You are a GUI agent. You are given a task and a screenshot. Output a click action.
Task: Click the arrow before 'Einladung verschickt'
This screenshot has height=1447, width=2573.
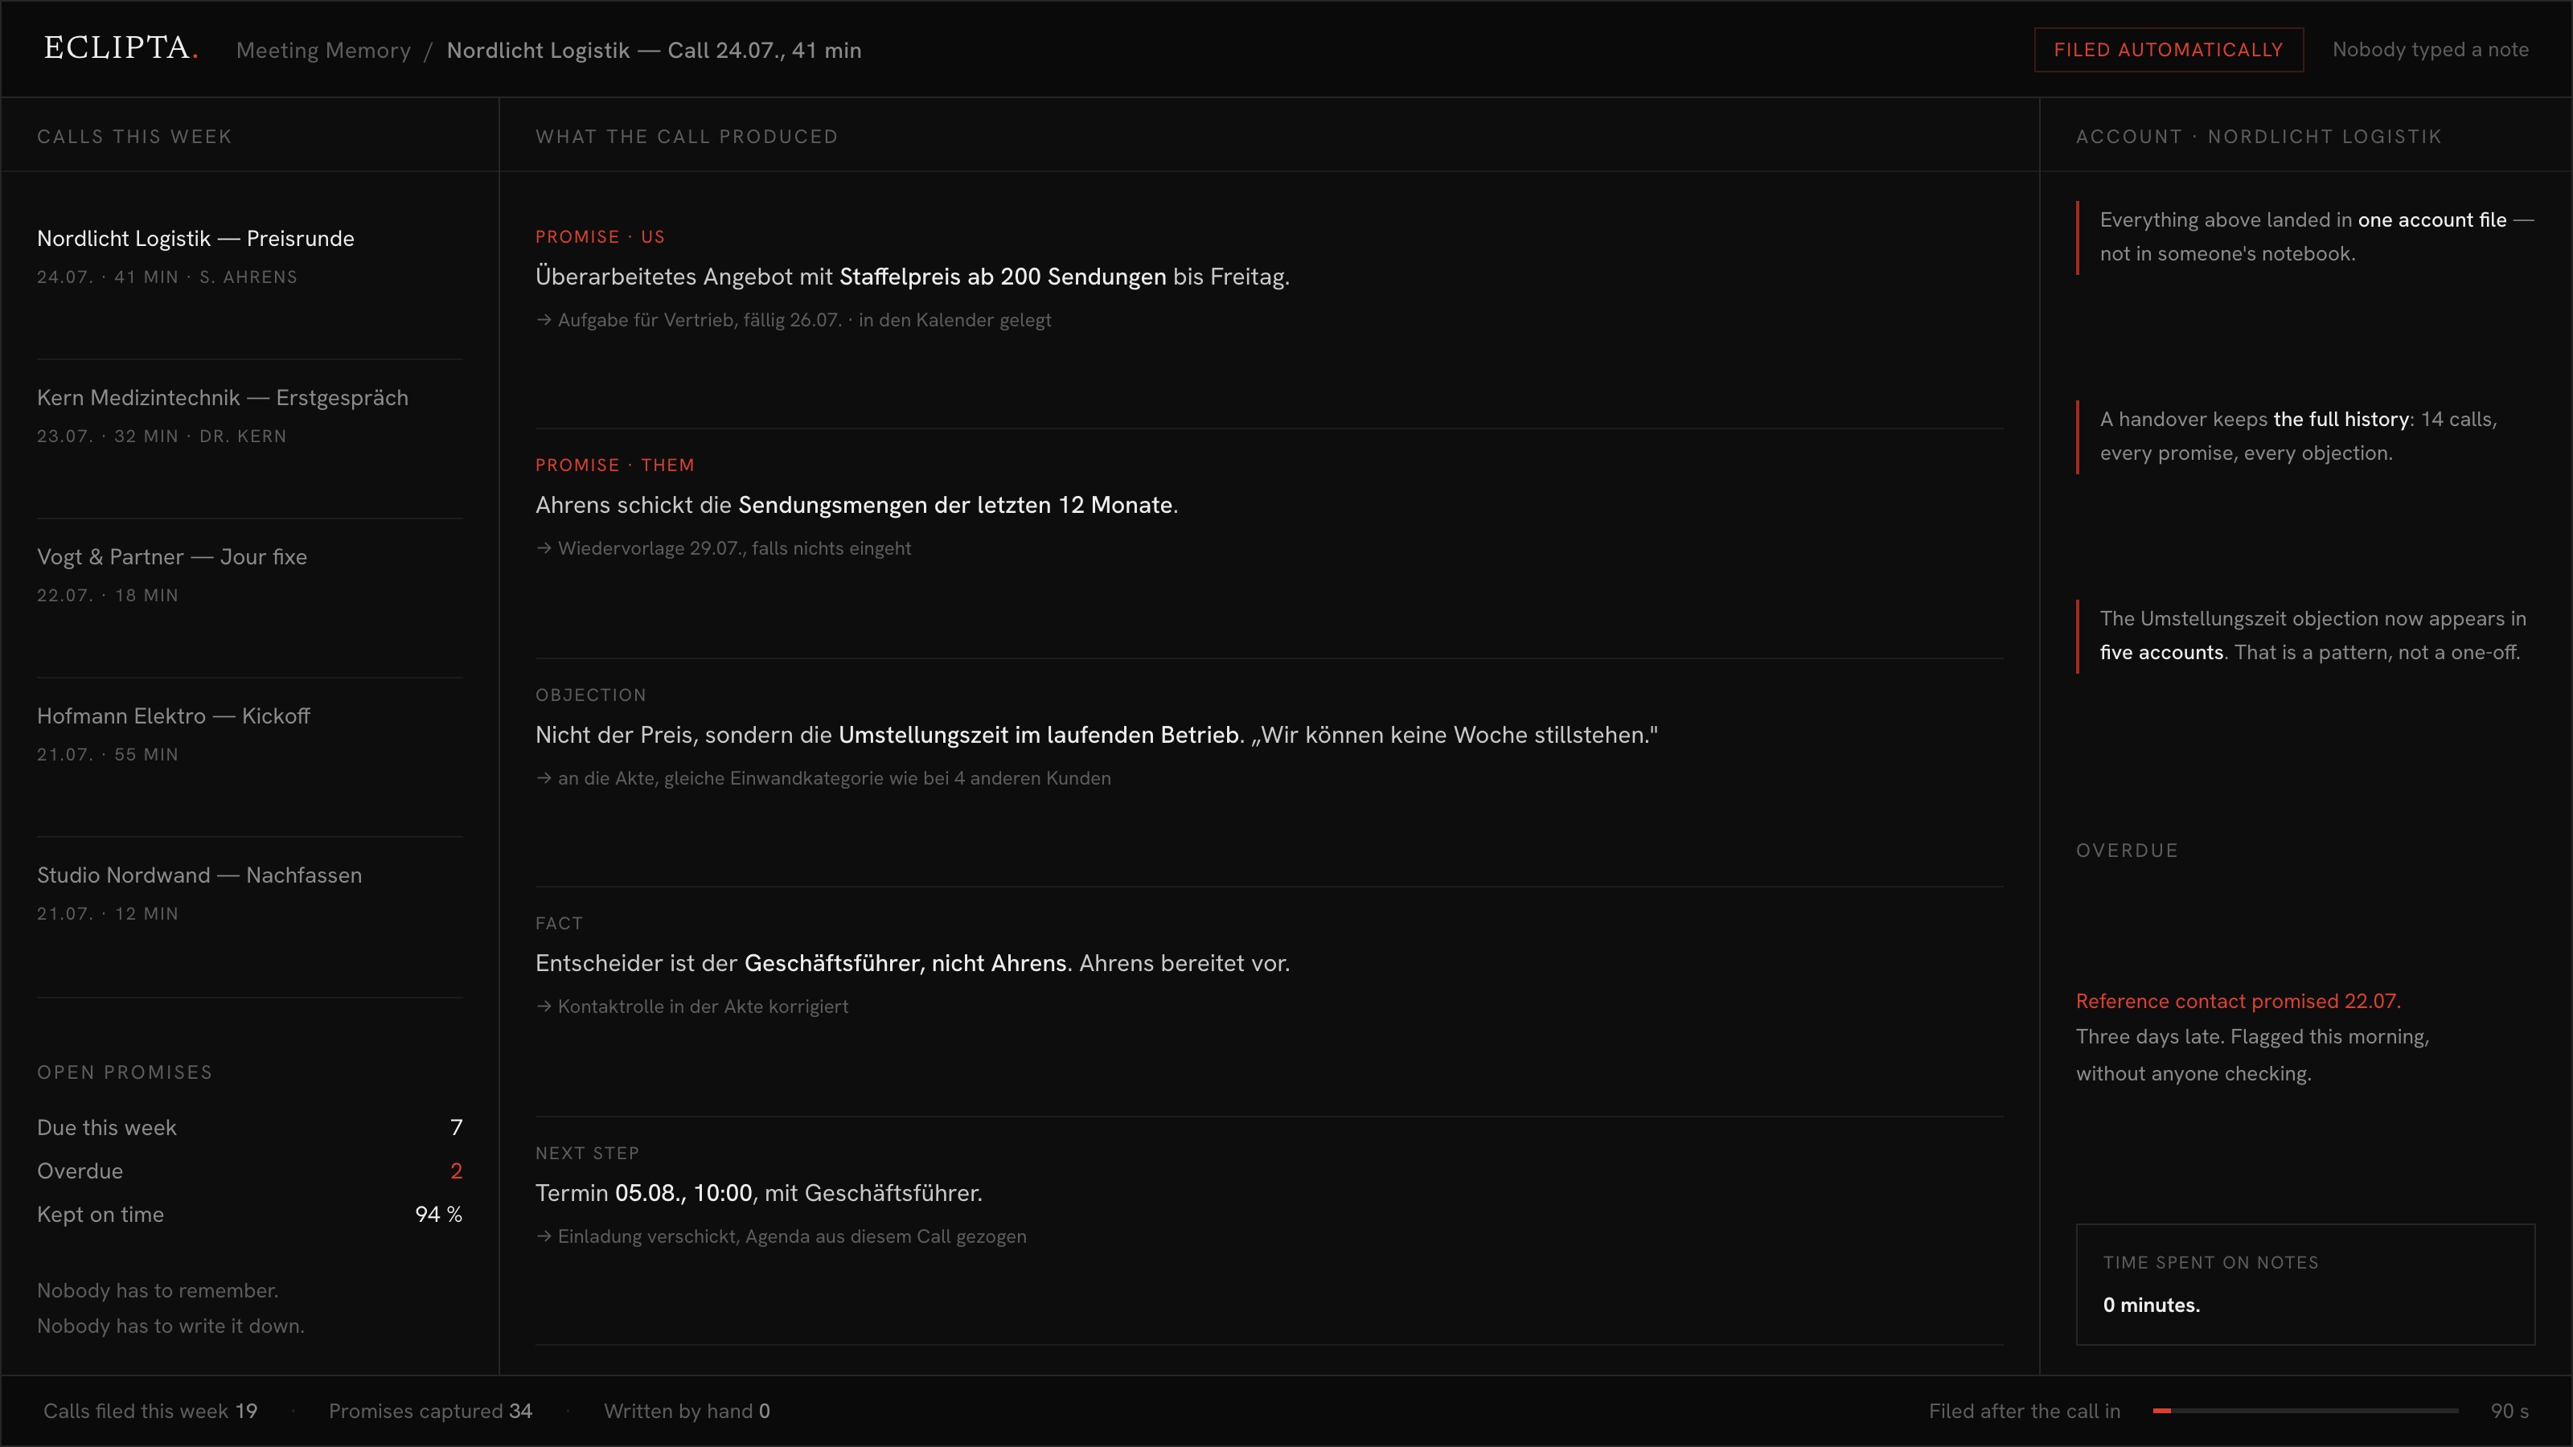click(x=544, y=1236)
